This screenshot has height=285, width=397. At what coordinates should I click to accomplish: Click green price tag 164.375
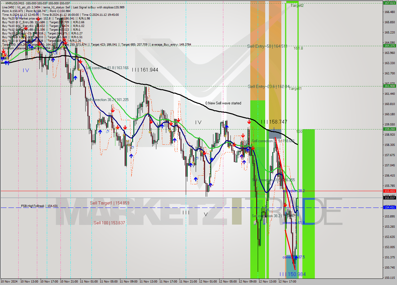pyautogui.click(x=389, y=46)
